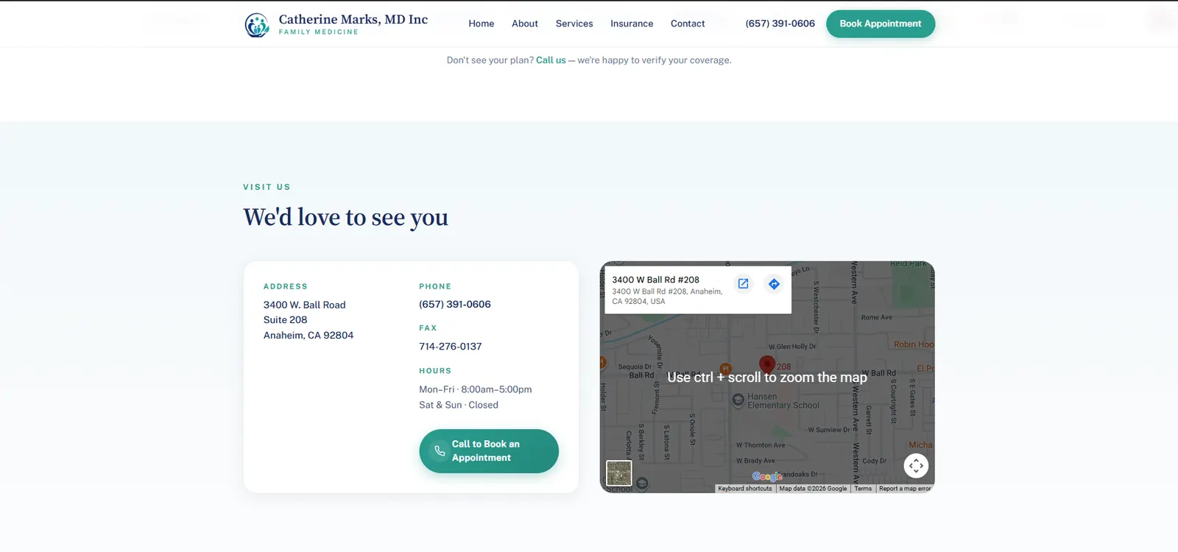Click the red location pin on the map

767,364
